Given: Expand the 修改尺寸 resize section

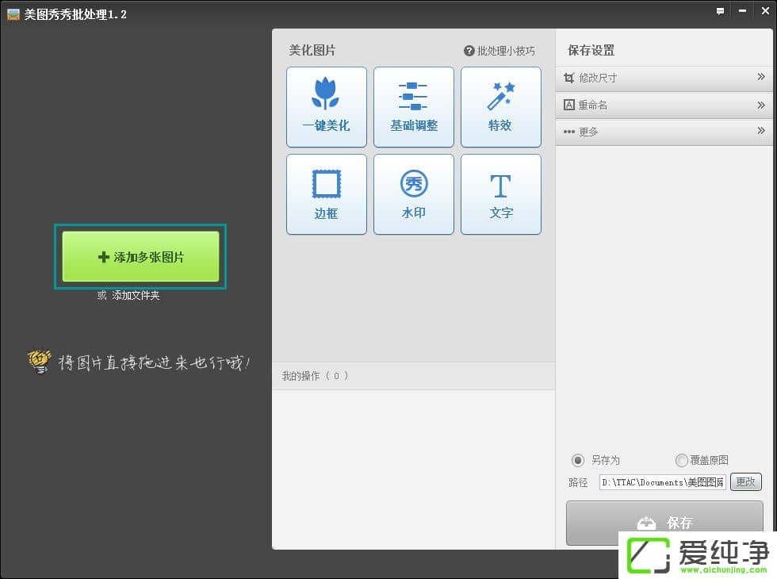Looking at the screenshot, I should (x=664, y=78).
